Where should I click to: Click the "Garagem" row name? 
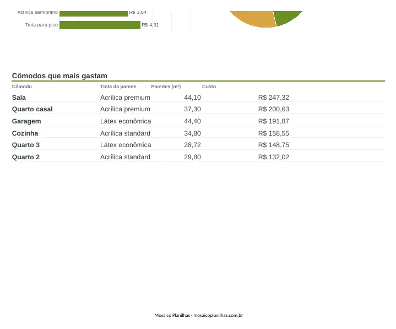[26, 121]
